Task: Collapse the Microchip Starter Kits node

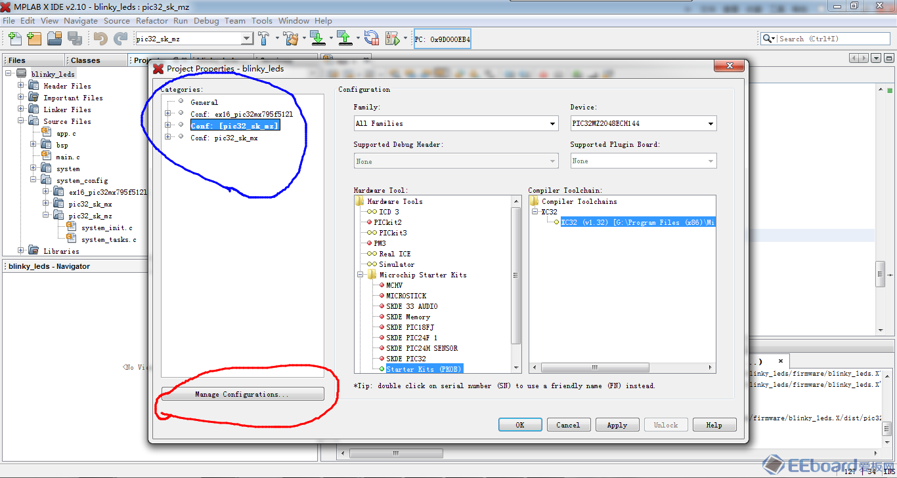Action: tap(361, 275)
